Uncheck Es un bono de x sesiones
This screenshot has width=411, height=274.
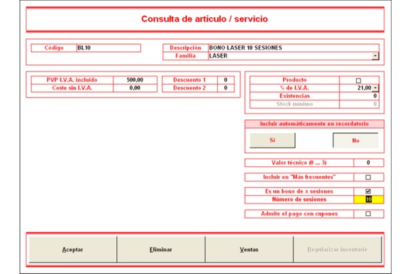click(368, 192)
